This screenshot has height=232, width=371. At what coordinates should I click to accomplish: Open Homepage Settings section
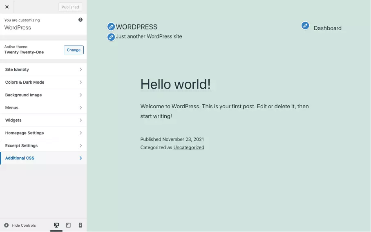(43, 133)
